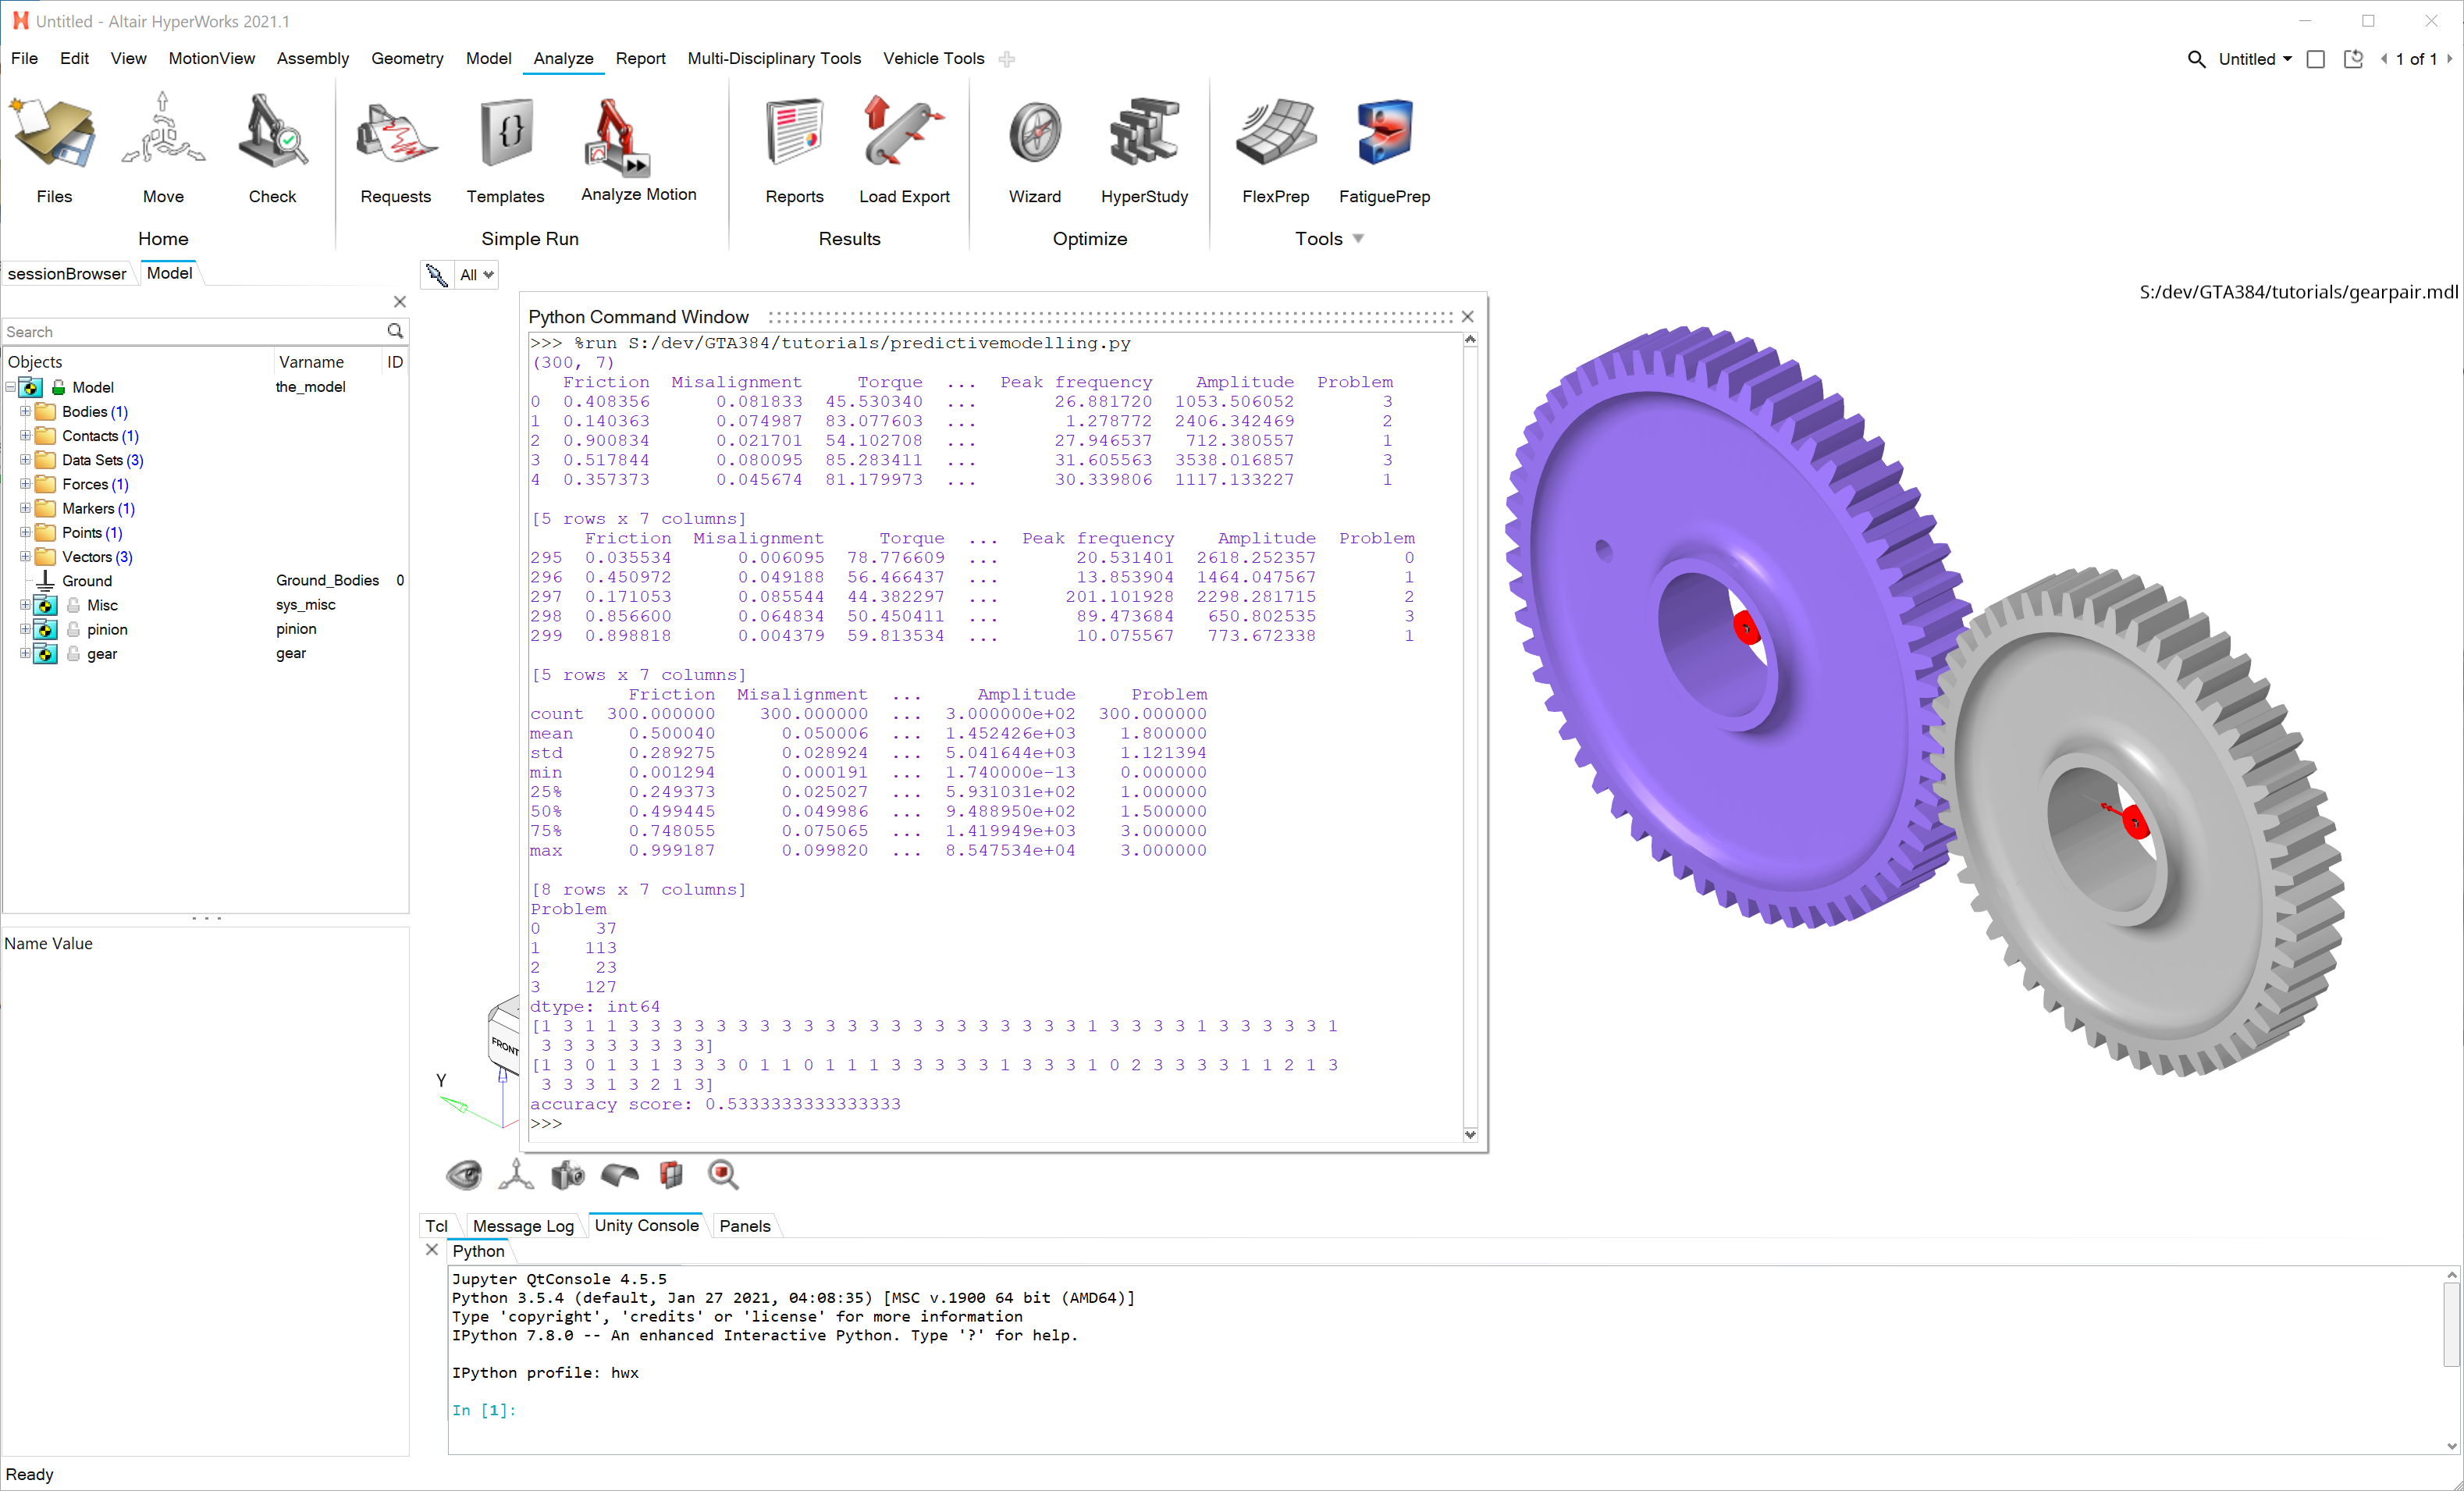Screen dimensions: 2464x1491
Task: Open the All filter dropdown
Action: point(476,274)
